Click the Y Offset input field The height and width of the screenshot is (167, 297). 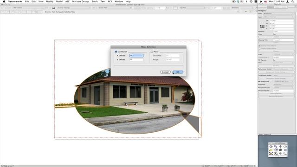[x=136, y=59]
